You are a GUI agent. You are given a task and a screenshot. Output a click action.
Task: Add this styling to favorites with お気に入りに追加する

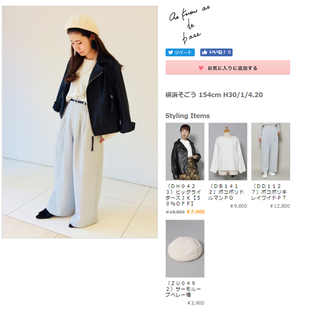pyautogui.click(x=228, y=67)
